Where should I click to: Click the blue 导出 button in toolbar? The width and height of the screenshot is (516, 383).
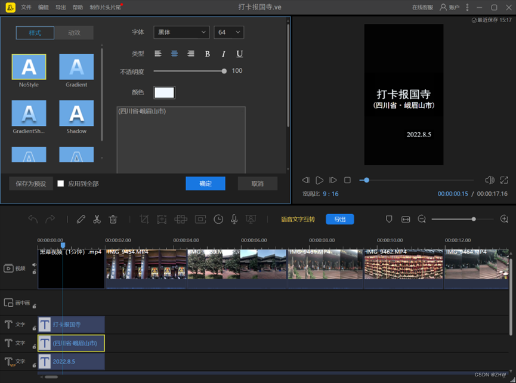pyautogui.click(x=339, y=219)
